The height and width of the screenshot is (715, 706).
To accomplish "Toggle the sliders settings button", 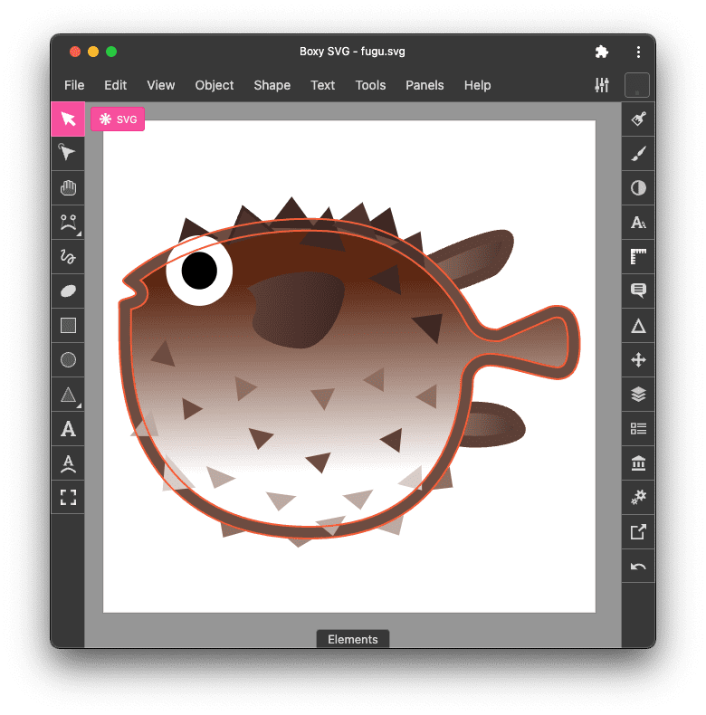I will click(x=602, y=85).
